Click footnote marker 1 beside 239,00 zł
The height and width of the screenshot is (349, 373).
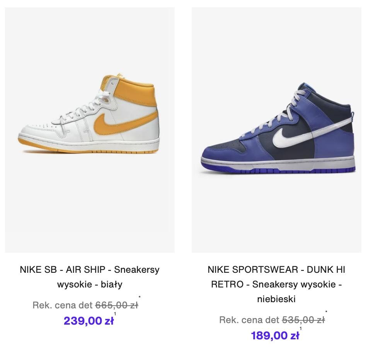click(115, 314)
